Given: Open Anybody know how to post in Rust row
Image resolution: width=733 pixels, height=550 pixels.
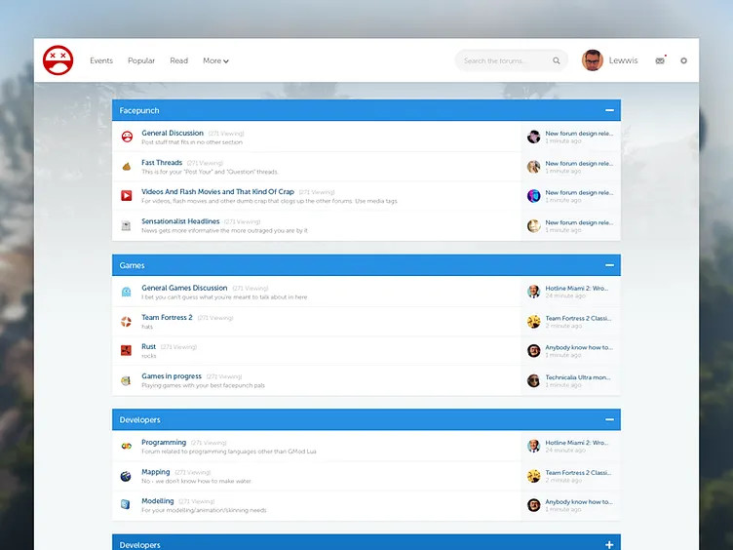Looking at the screenshot, I should 579,347.
